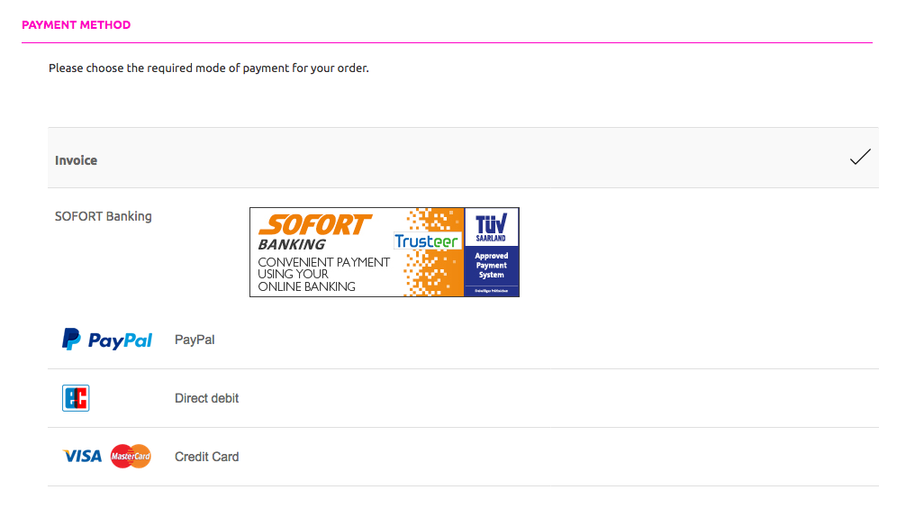Click the EC direct debit icon
This screenshot has width=897, height=508.
click(76, 398)
